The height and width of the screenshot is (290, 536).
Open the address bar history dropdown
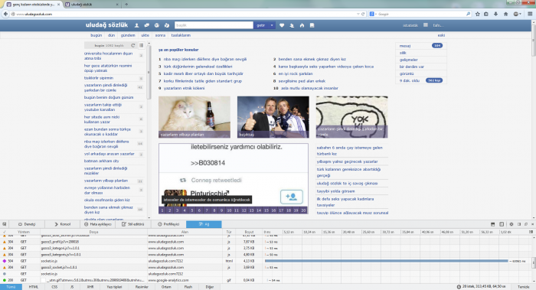(358, 14)
